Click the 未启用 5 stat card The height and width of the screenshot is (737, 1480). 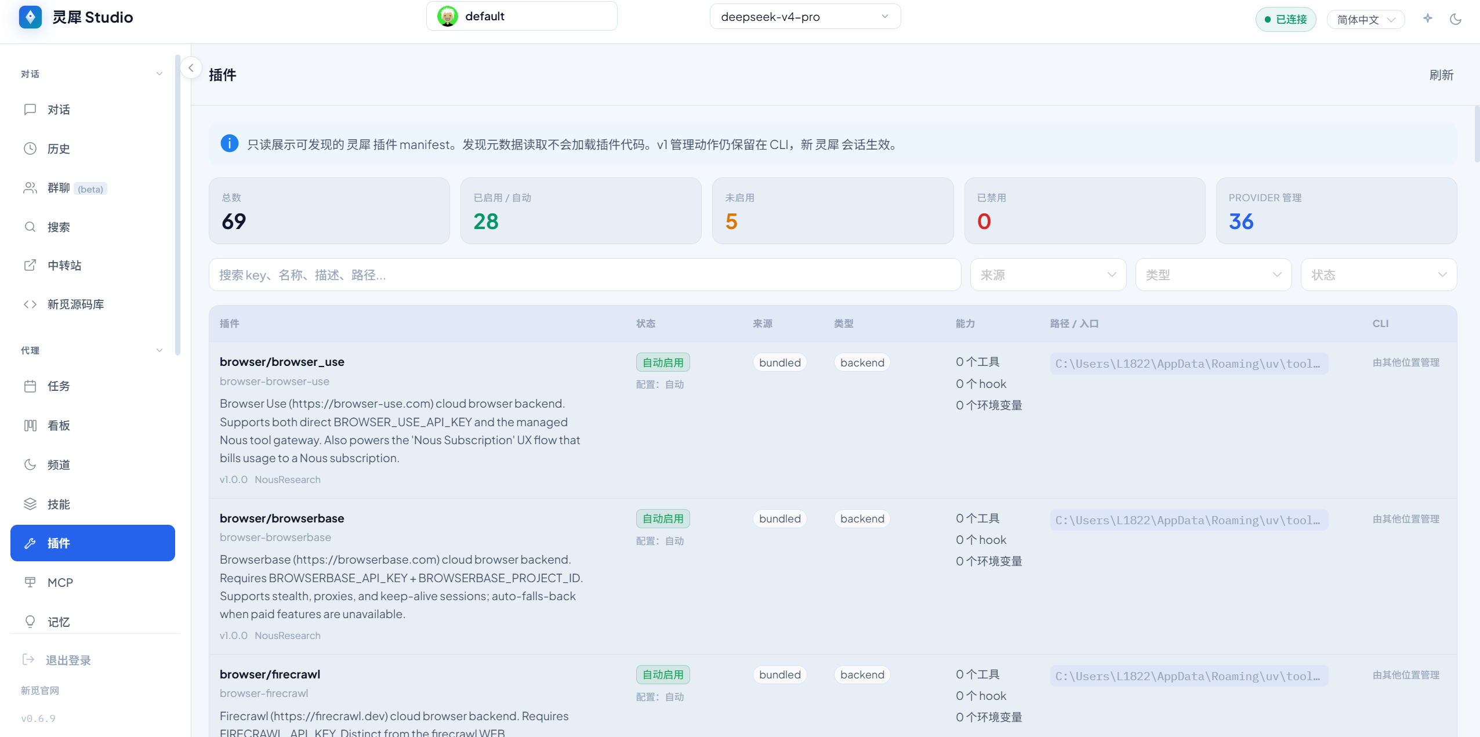point(833,211)
